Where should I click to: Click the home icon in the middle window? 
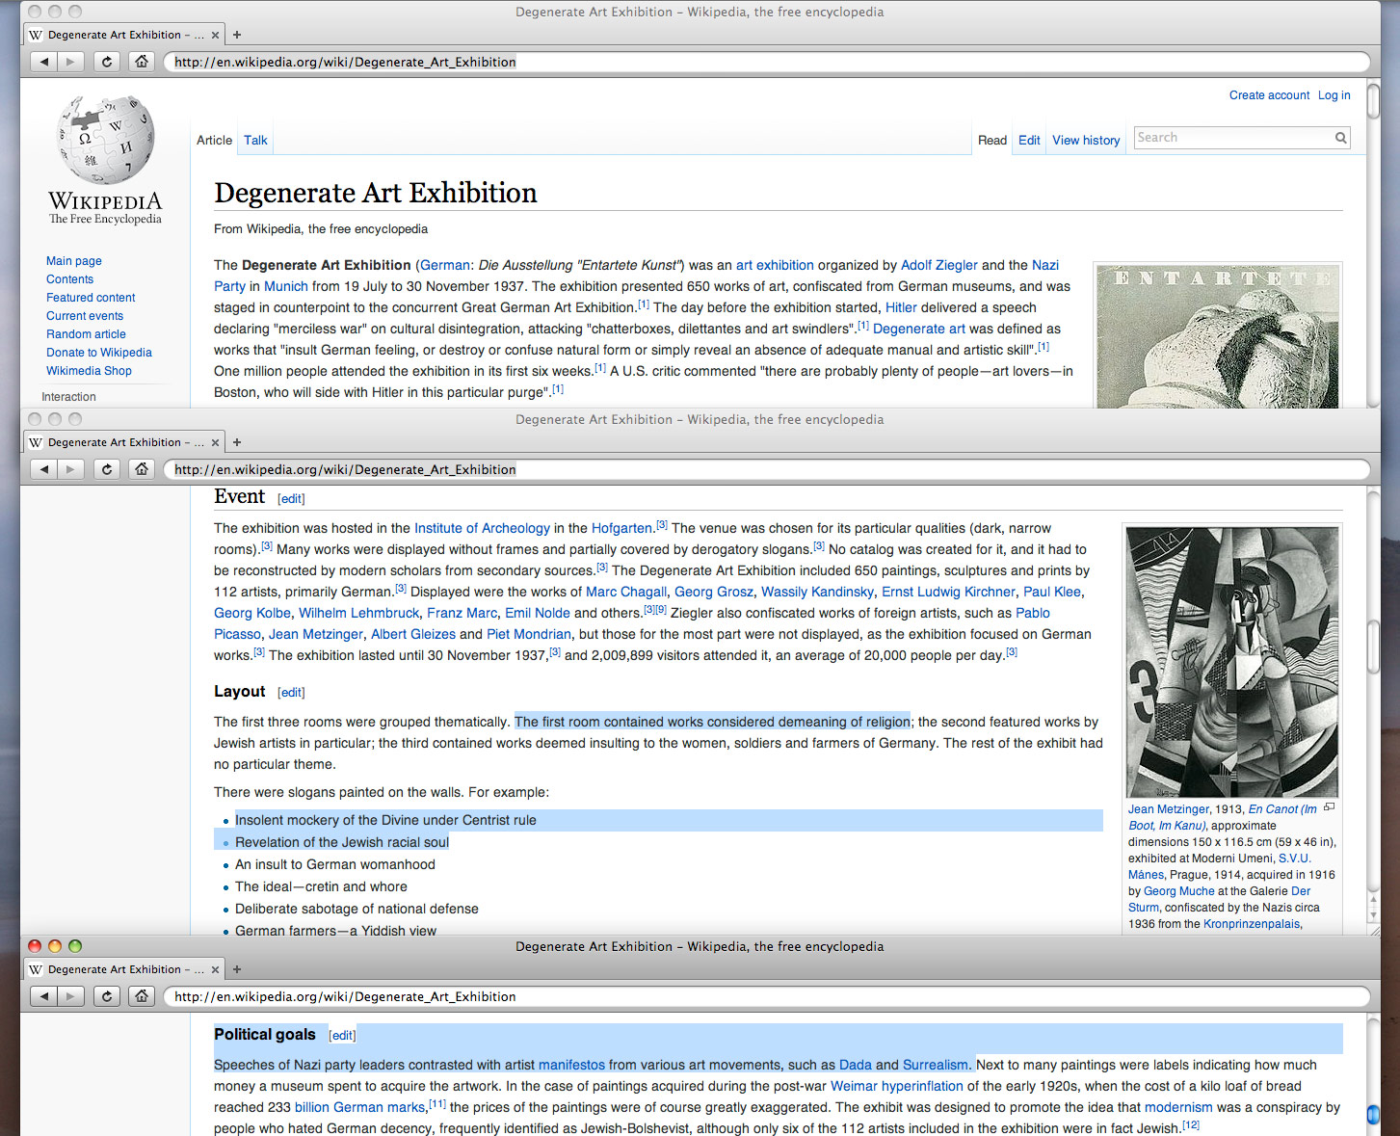(142, 469)
